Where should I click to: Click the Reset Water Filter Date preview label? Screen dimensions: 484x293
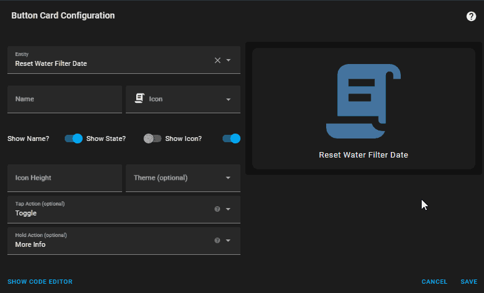tap(363, 155)
